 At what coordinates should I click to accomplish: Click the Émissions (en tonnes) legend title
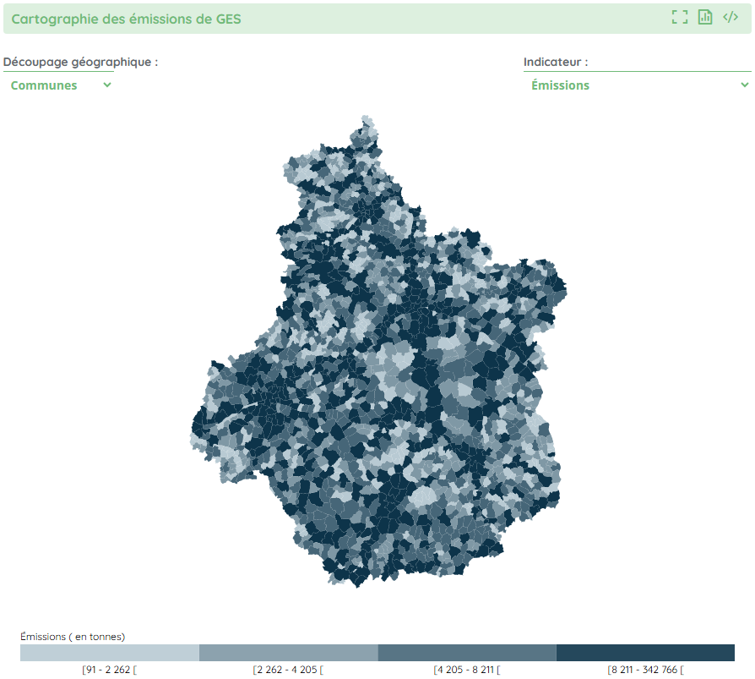pos(73,636)
